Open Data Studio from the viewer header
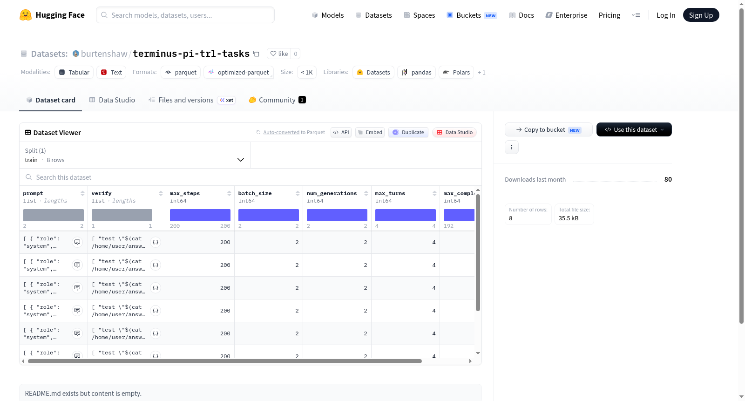The image size is (745, 401). (454, 132)
